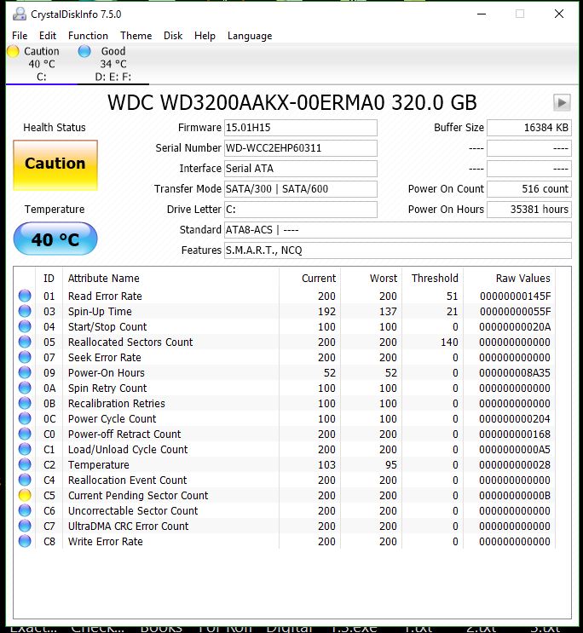
Task: Click status icon for Reallocated Sectors Count
Action: [x=25, y=342]
